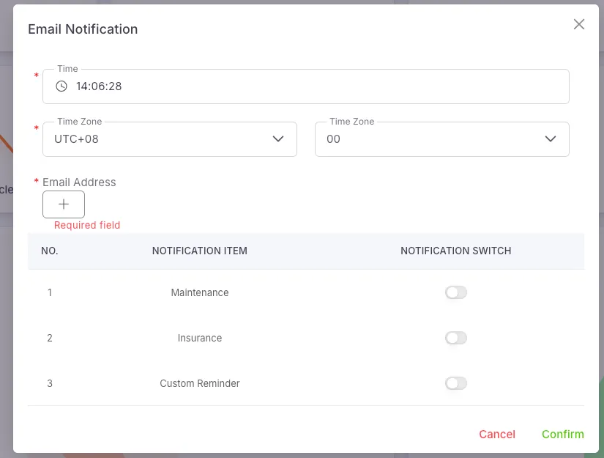Click the NO. column header
The height and width of the screenshot is (458, 604).
tap(50, 251)
